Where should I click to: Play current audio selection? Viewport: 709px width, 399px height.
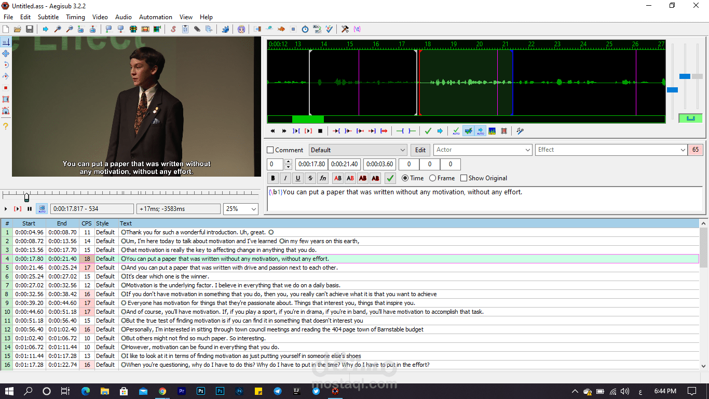click(x=296, y=131)
